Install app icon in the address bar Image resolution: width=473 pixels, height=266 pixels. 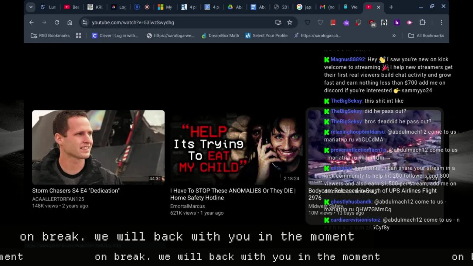coord(278,23)
